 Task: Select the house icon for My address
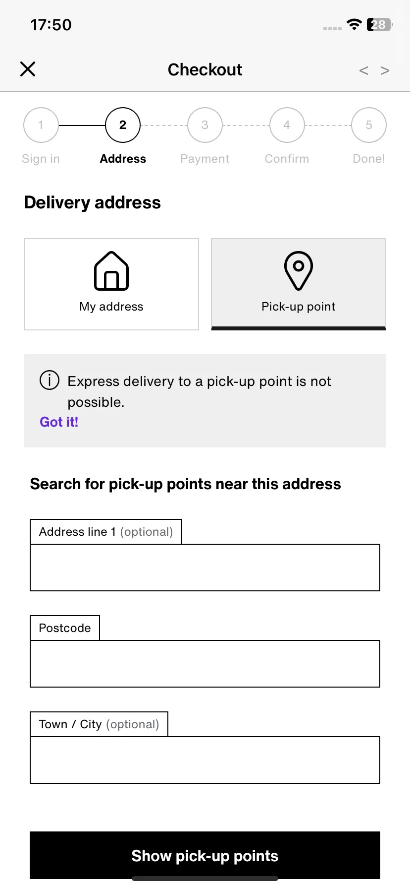point(111,270)
